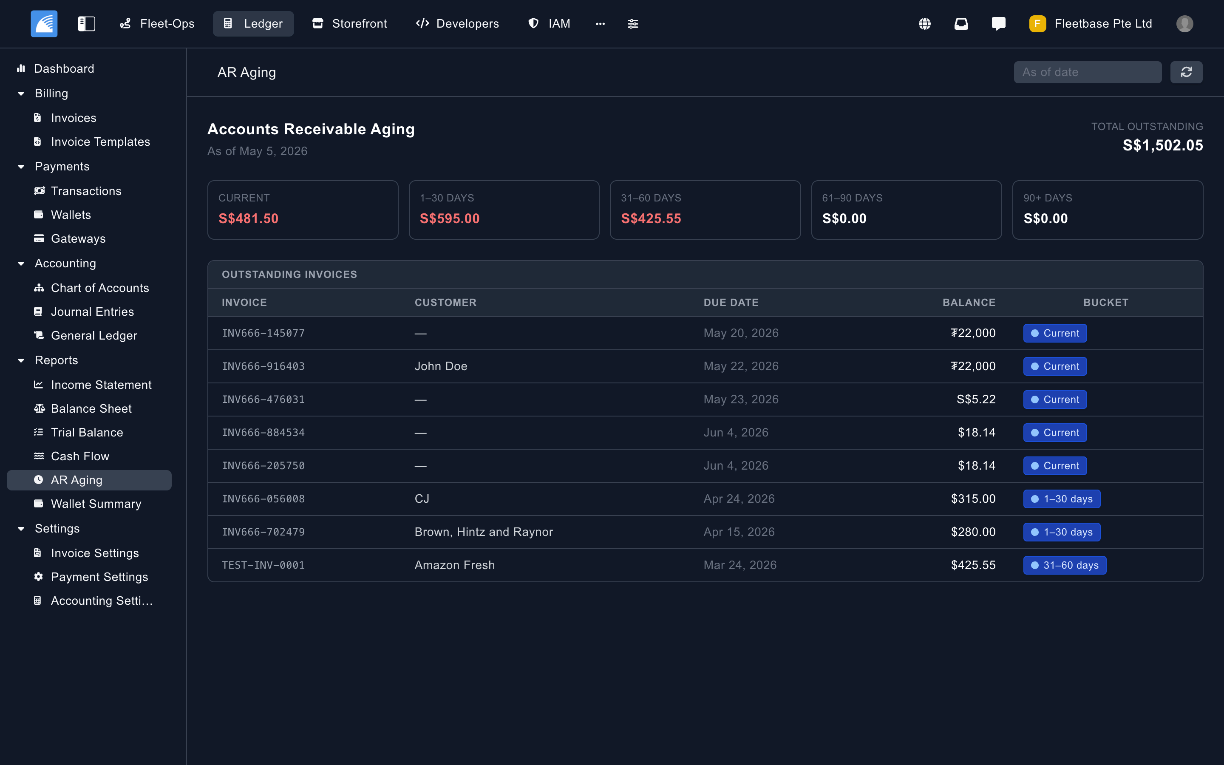Click the 90+ Days bucket card

(x=1108, y=210)
